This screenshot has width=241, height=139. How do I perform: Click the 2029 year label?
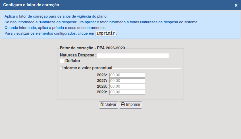pos(102,92)
